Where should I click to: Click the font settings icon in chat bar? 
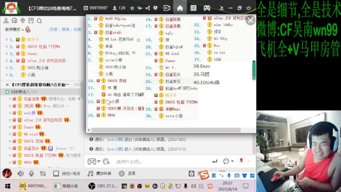[106, 162]
